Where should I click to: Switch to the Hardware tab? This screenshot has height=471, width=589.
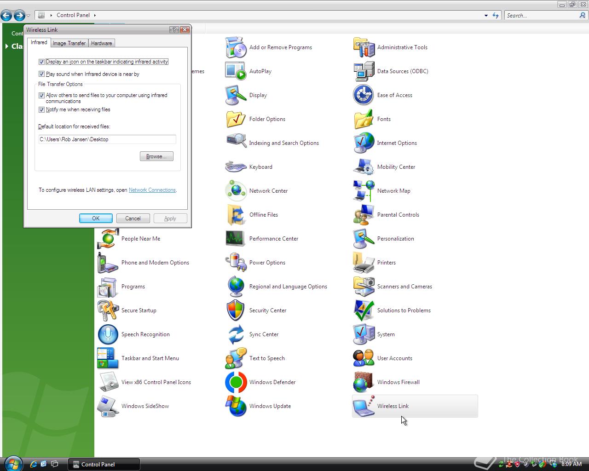pos(101,43)
